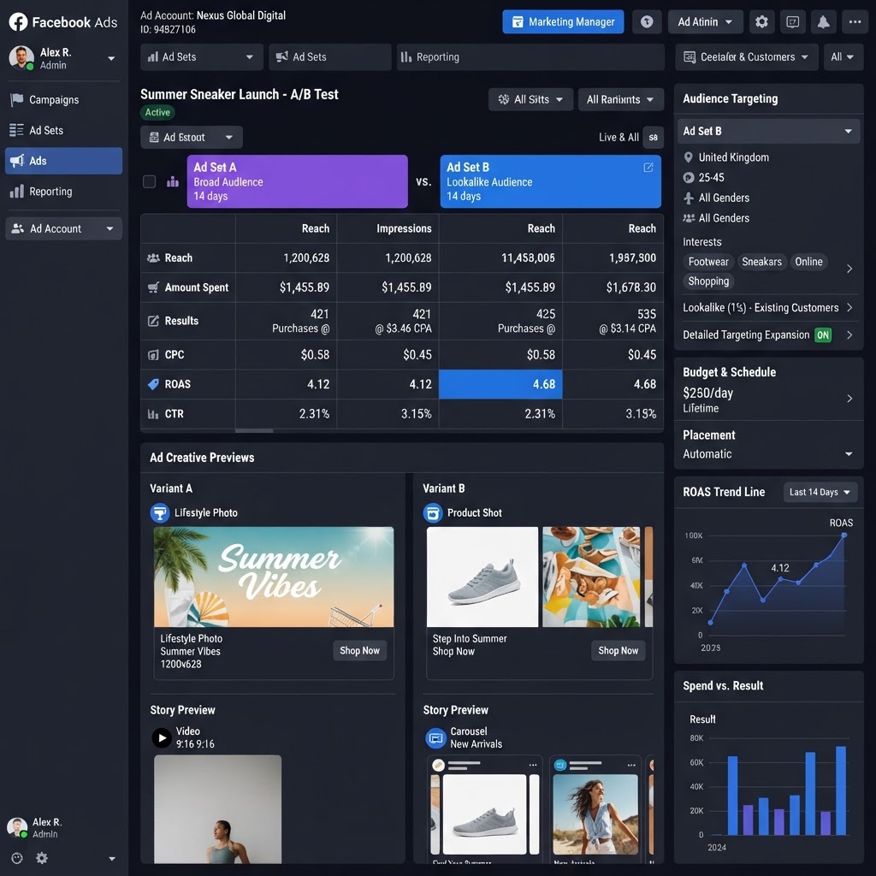Image resolution: width=876 pixels, height=876 pixels.
Task: Click the Marketing Manager button
Action: pos(563,21)
